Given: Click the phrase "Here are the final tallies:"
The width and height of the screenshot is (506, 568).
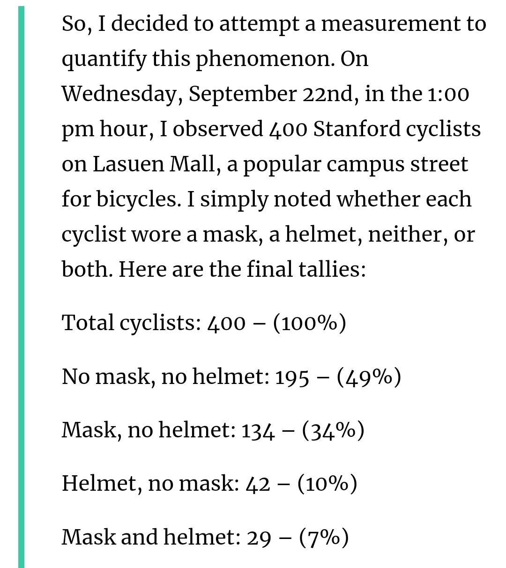Looking at the screenshot, I should pos(242,269).
